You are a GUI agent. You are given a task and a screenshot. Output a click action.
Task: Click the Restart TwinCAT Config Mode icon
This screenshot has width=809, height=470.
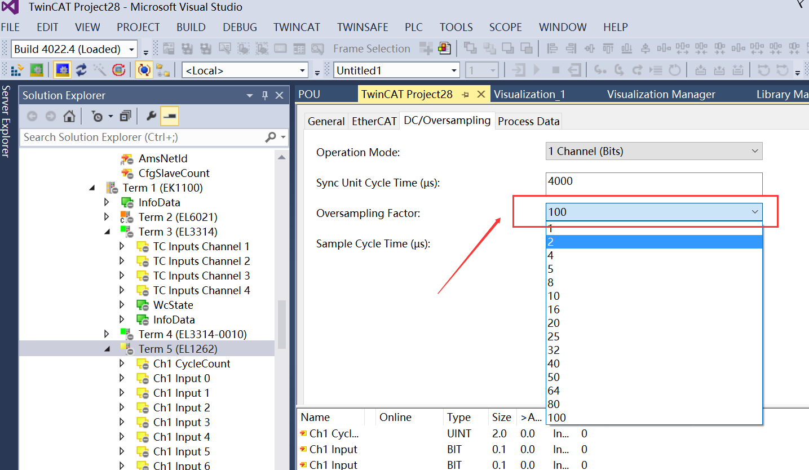click(x=62, y=70)
